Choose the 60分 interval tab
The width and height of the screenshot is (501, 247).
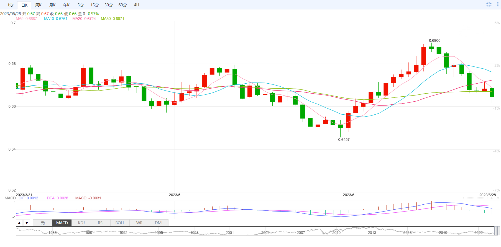coord(122,5)
